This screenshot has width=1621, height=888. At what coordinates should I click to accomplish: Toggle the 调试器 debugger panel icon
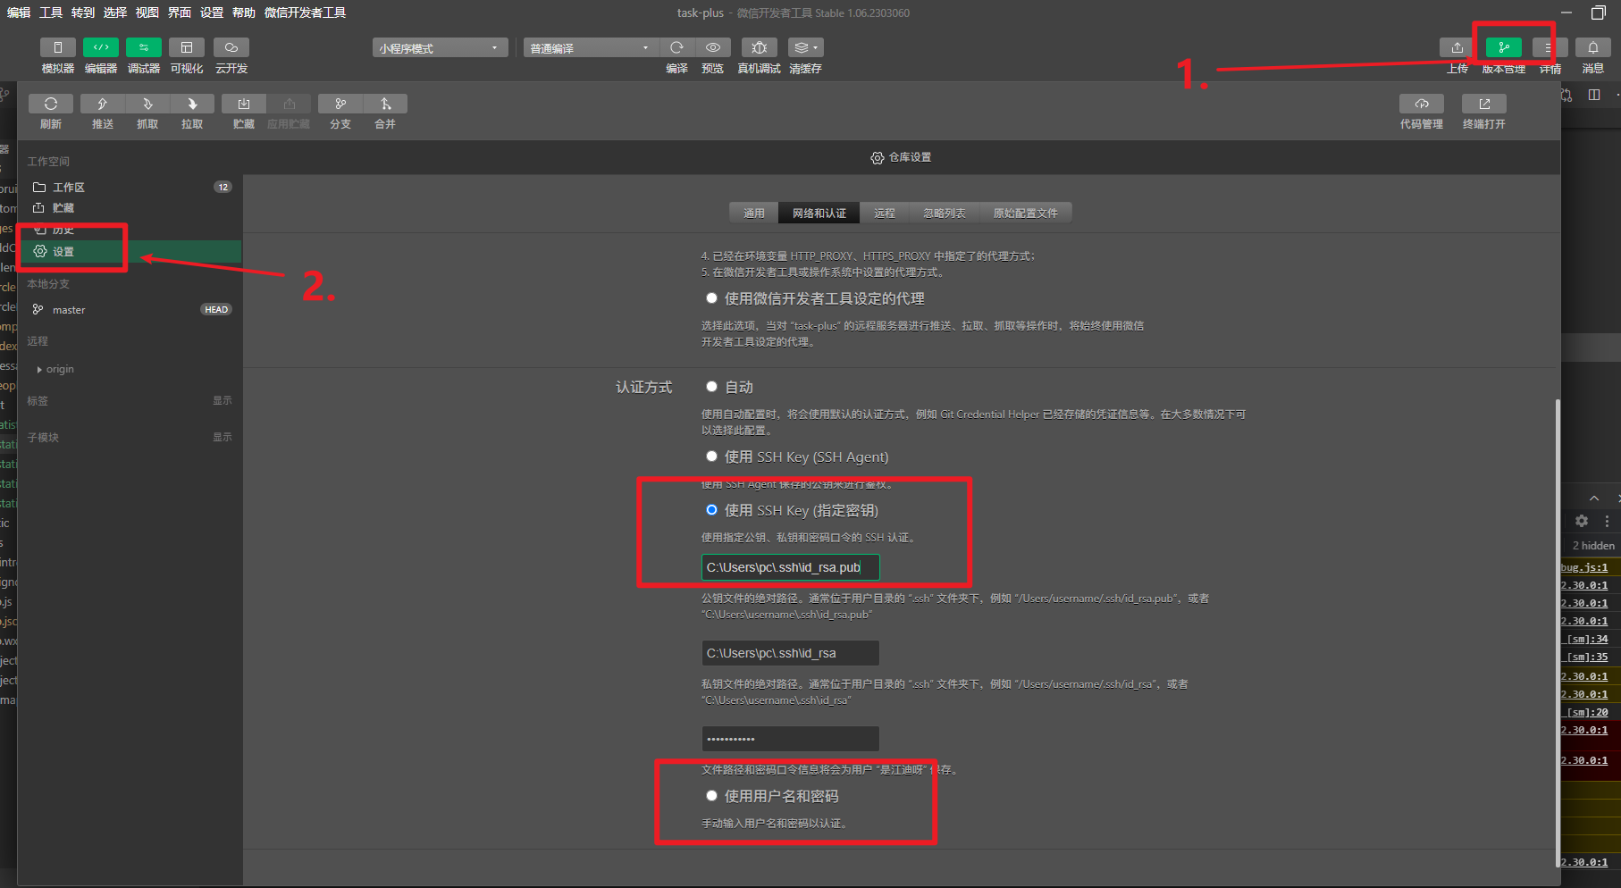click(x=144, y=47)
